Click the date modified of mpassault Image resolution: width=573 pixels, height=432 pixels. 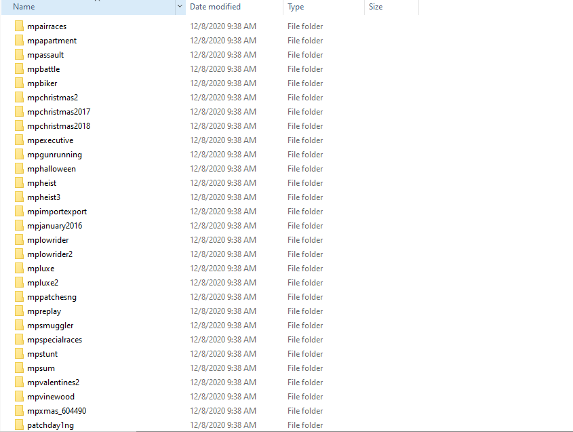[223, 55]
